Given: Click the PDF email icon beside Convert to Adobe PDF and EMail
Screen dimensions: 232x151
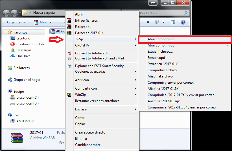Looking at the screenshot, I should click(x=69, y=58).
